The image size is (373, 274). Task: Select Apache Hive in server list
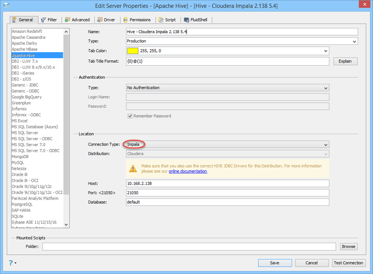click(x=37, y=55)
